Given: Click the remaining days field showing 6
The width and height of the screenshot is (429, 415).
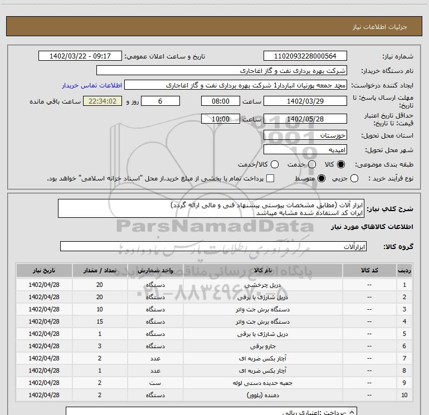Looking at the screenshot, I should click(x=160, y=101).
